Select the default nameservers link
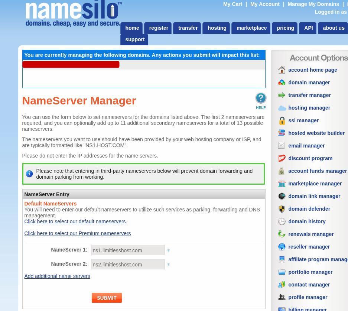This screenshot has width=348, height=311. click(x=75, y=221)
